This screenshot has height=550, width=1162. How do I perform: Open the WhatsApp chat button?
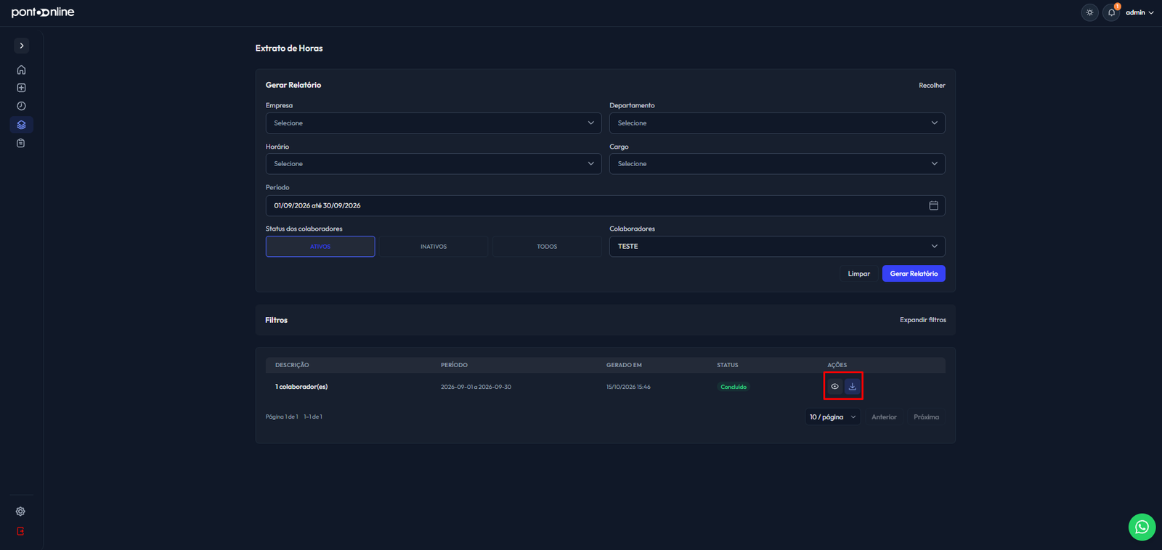[1142, 527]
